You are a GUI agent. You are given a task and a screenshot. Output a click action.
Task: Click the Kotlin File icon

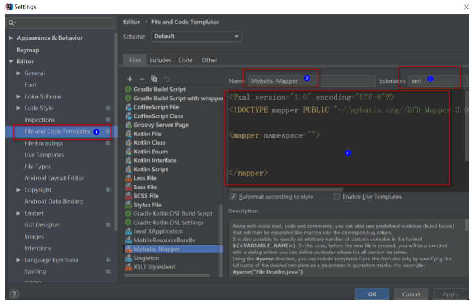point(128,134)
